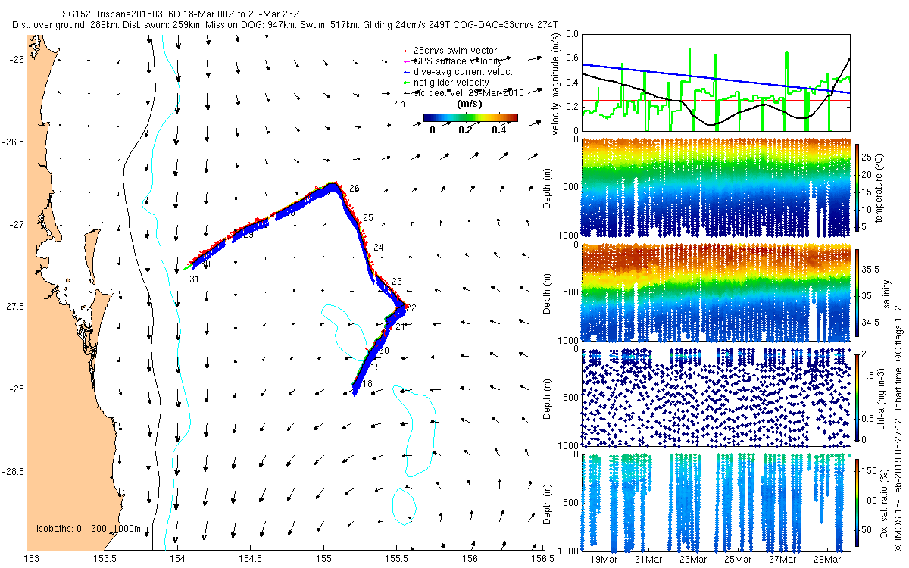
Task: Click day marker 18 at track start
Action: [367, 385]
